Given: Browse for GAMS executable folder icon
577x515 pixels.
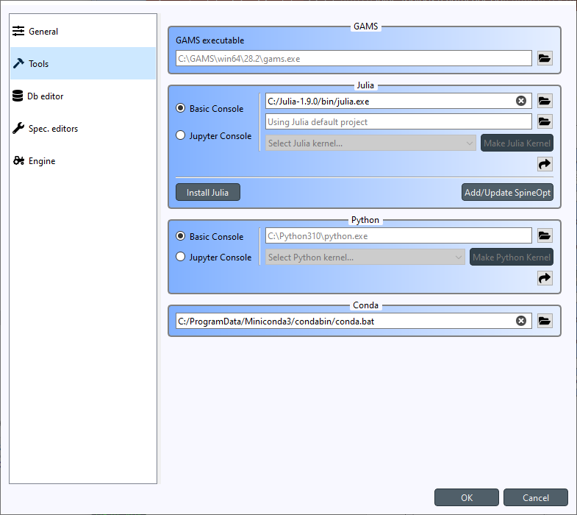Looking at the screenshot, I should coord(545,58).
